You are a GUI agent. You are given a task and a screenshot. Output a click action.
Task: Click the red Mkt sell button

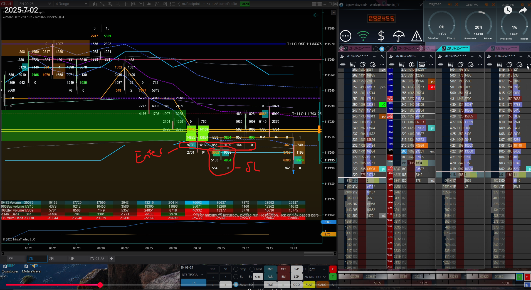(283, 269)
